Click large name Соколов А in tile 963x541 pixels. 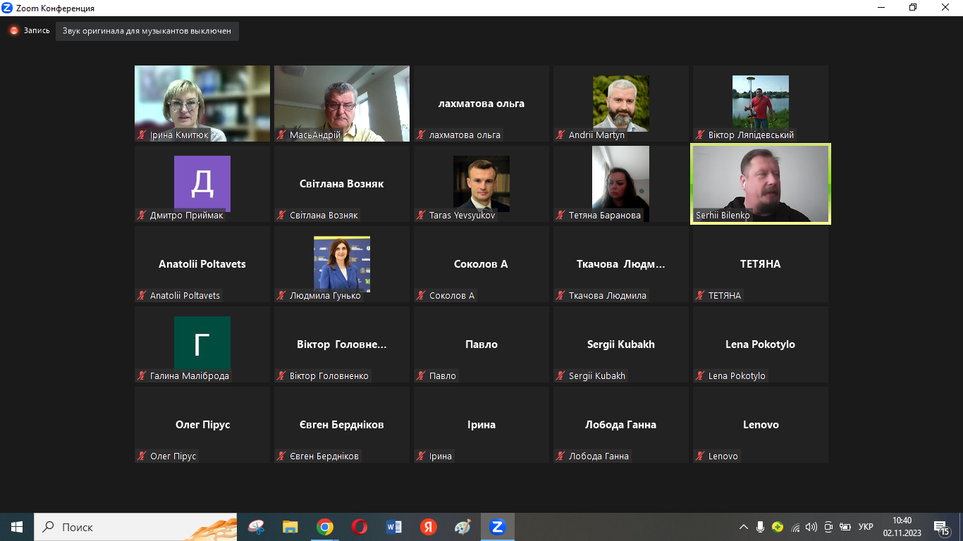click(481, 264)
